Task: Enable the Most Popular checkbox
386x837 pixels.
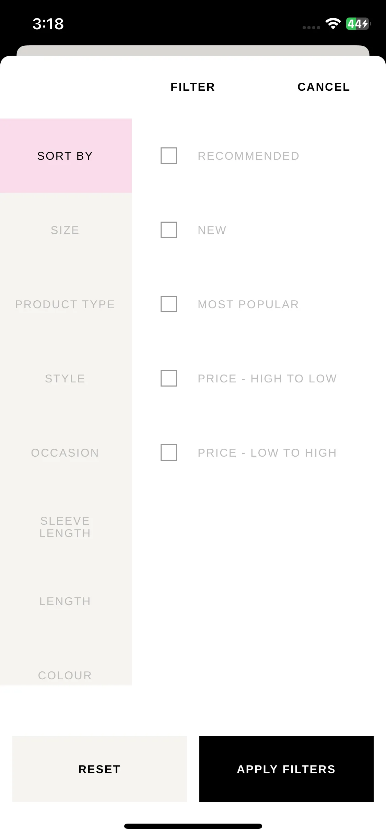Action: point(169,304)
